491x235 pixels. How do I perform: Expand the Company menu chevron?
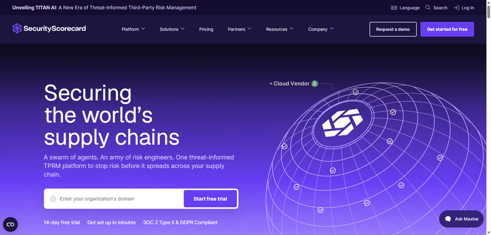coord(332,28)
